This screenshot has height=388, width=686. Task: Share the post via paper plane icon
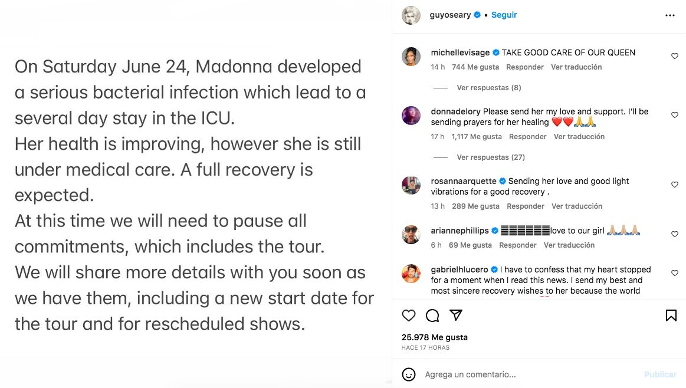(x=456, y=315)
